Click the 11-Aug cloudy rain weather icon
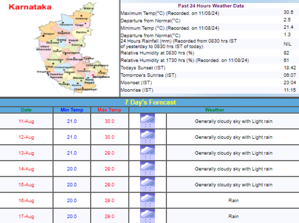The width and height of the screenshot is (299, 223). pyautogui.click(x=148, y=121)
